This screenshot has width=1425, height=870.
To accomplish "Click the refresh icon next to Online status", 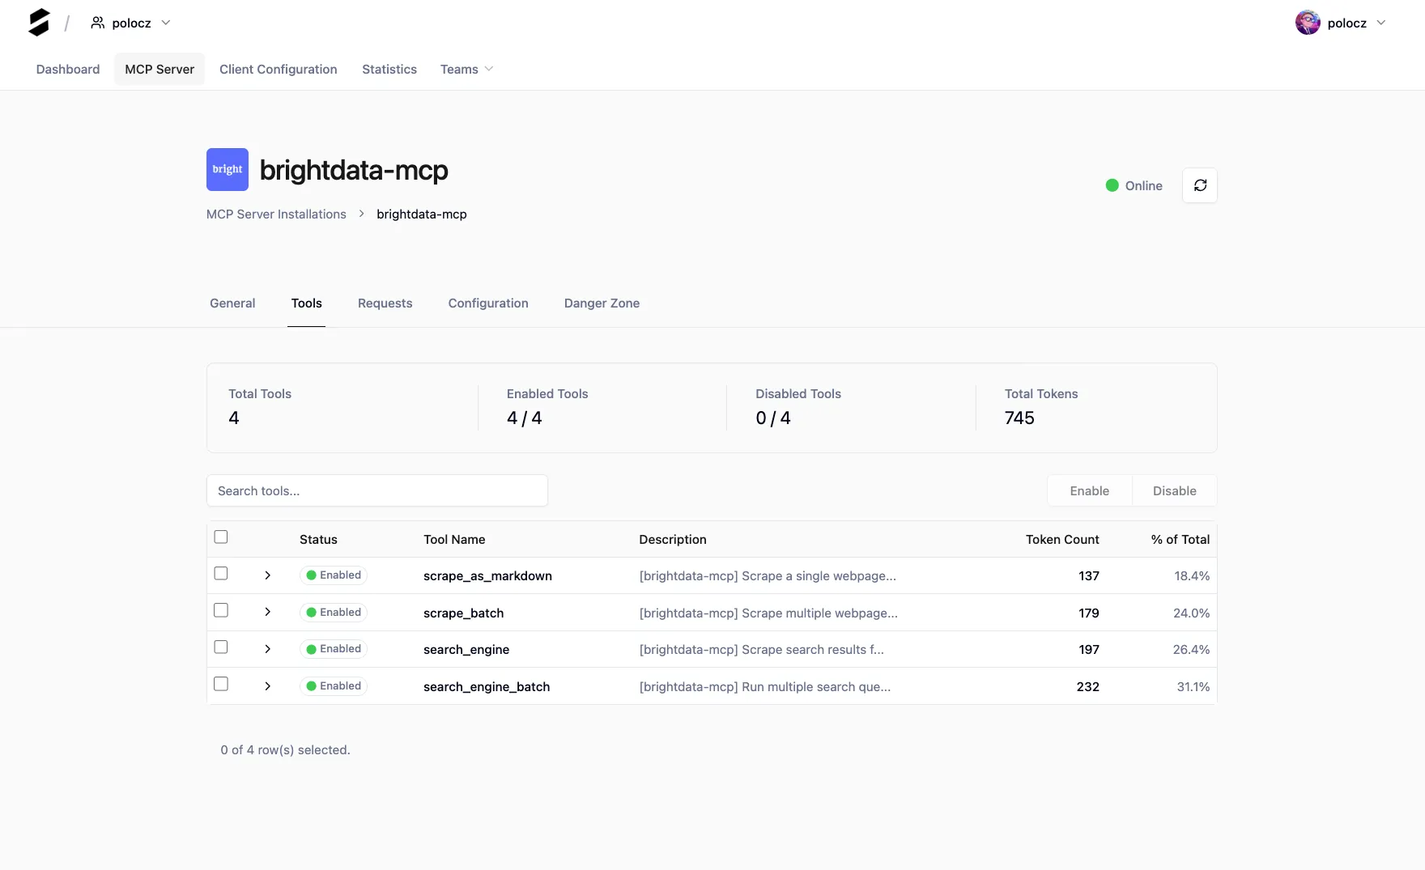I will [1200, 185].
